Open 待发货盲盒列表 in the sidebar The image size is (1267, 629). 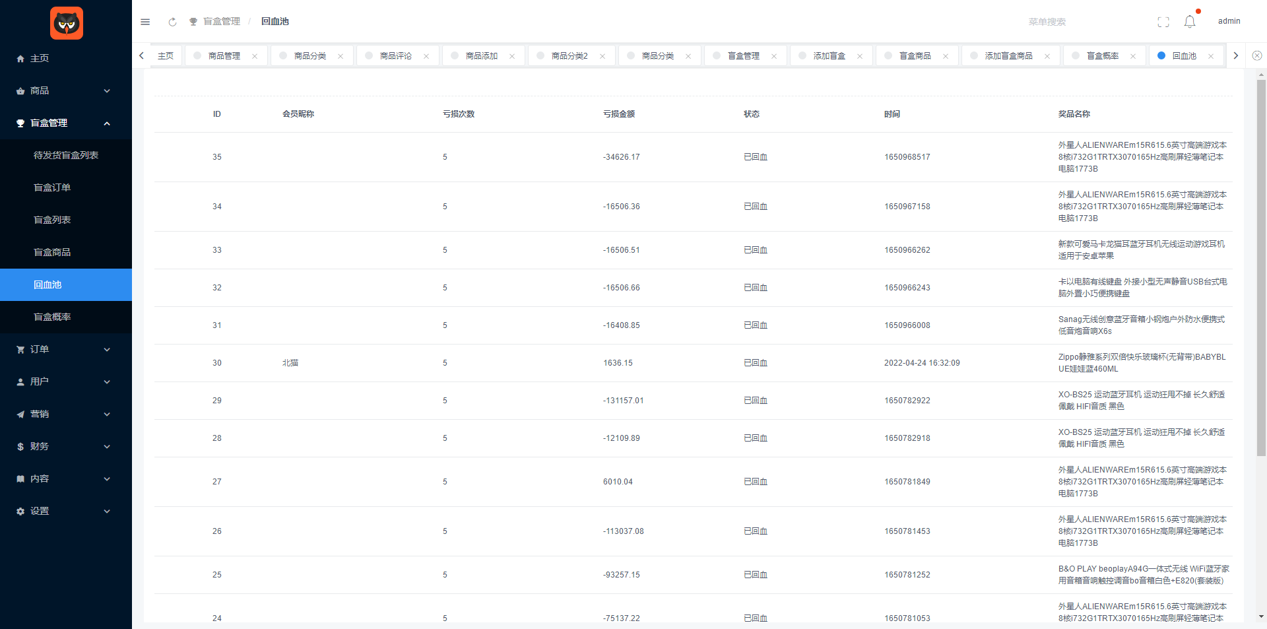tap(66, 155)
